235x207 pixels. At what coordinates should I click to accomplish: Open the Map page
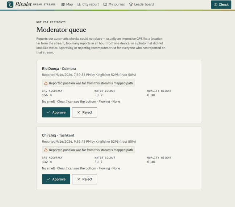click(67, 4)
